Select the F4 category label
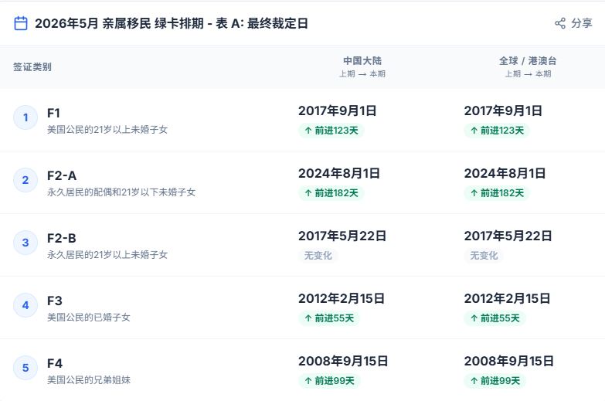Screen dimensions: 605x401 55,363
